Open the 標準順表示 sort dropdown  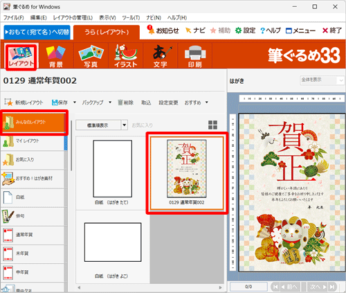point(102,125)
